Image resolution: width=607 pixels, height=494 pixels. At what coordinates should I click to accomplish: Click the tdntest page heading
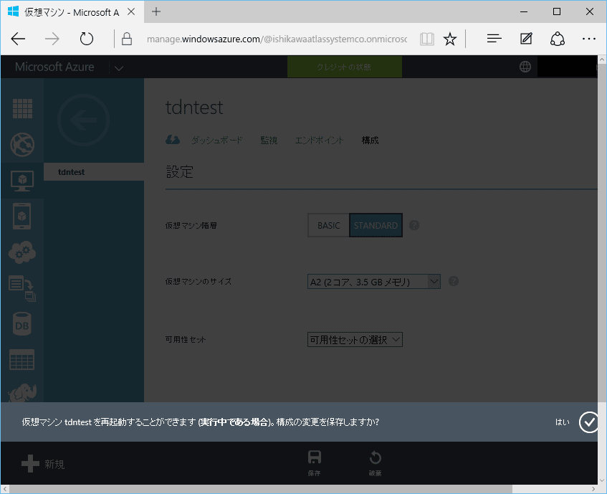click(194, 108)
